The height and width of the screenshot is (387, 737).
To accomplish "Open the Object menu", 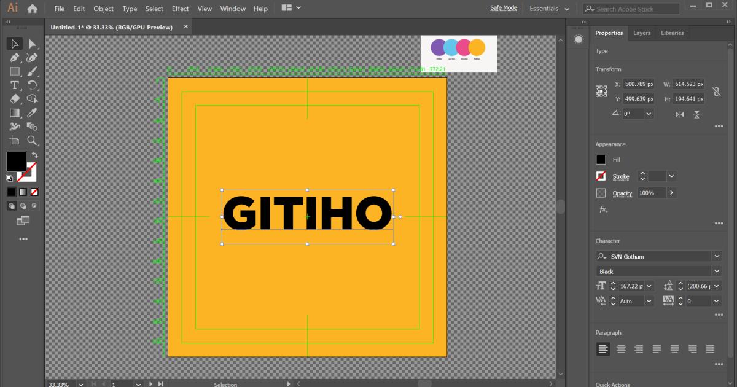I will click(x=103, y=9).
